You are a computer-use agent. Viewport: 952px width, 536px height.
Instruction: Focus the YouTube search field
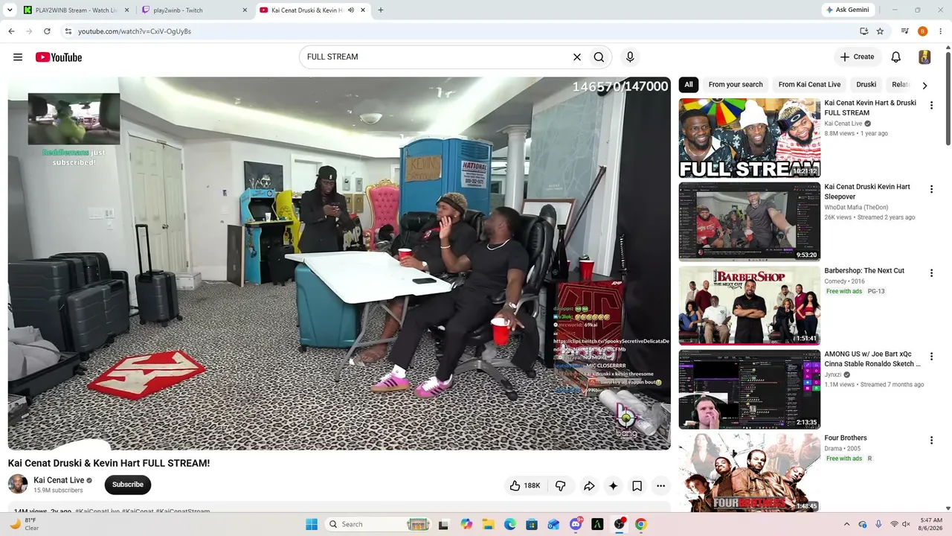pos(435,57)
